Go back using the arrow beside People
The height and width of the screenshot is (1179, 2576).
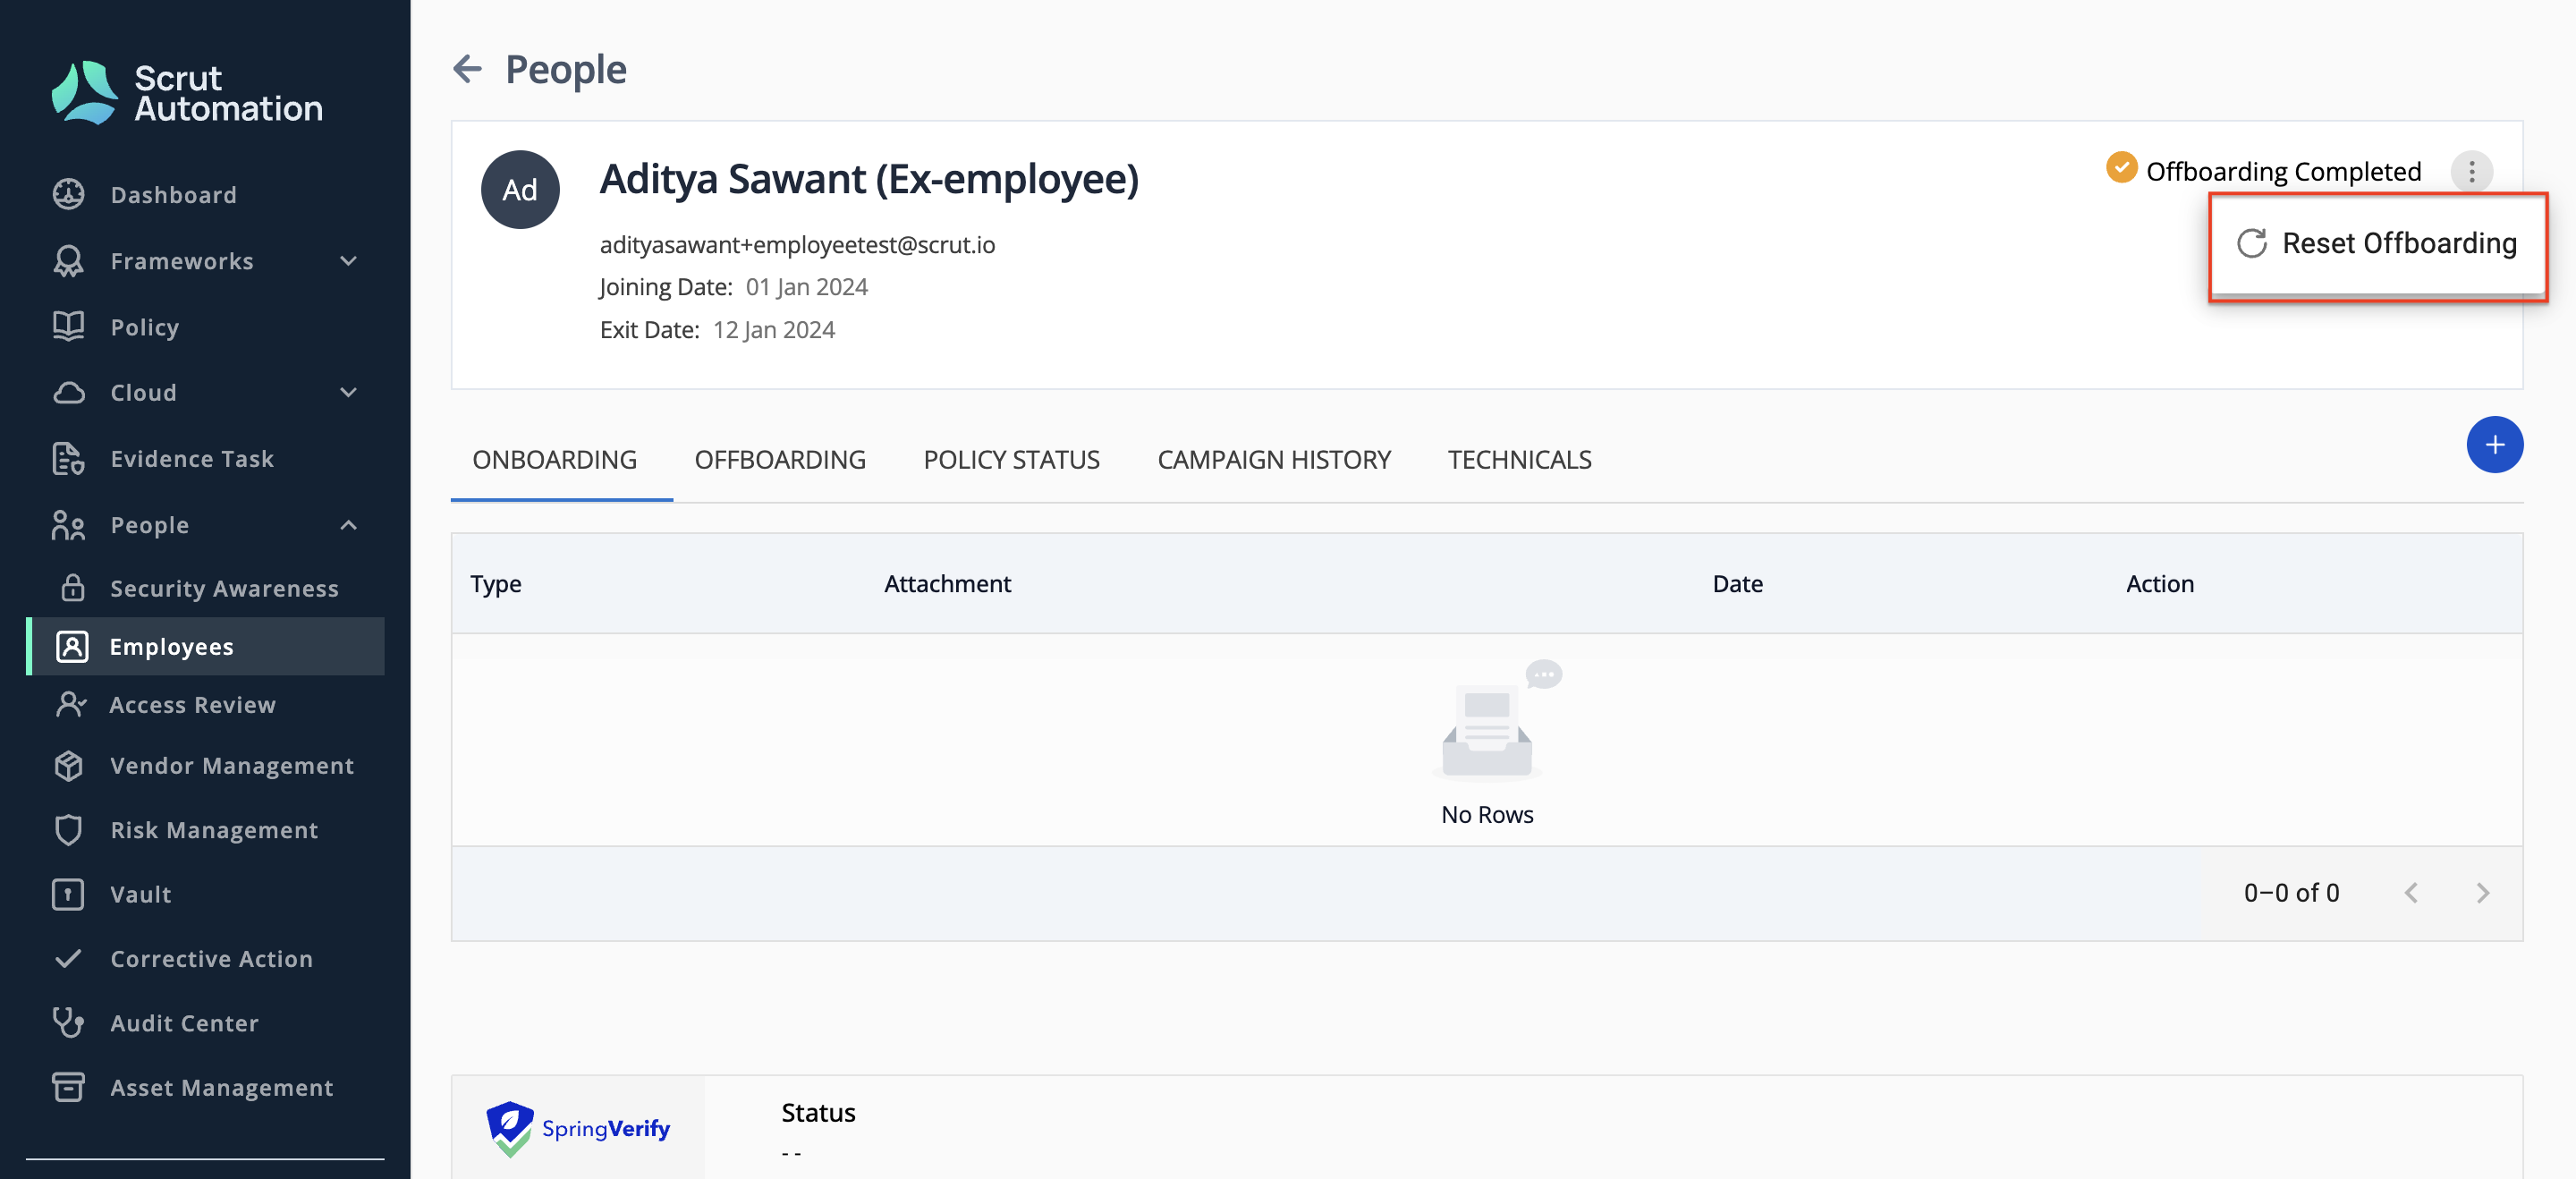click(467, 69)
